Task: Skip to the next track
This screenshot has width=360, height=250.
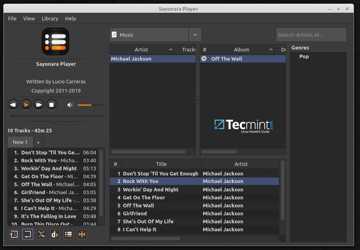Action: pyautogui.click(x=39, y=105)
